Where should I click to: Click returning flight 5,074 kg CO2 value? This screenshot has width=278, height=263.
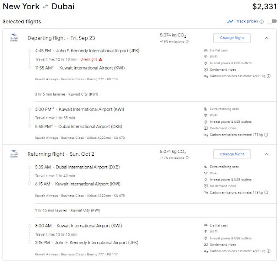(173, 151)
